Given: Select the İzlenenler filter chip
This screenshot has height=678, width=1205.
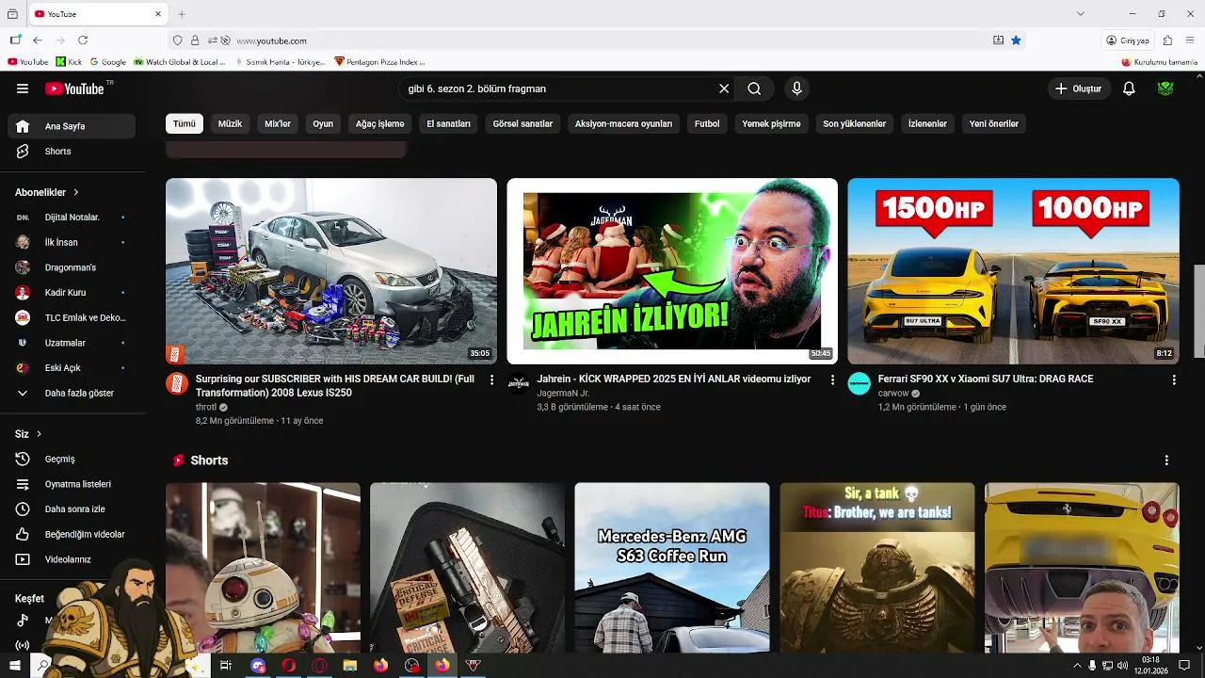Looking at the screenshot, I should tap(927, 123).
